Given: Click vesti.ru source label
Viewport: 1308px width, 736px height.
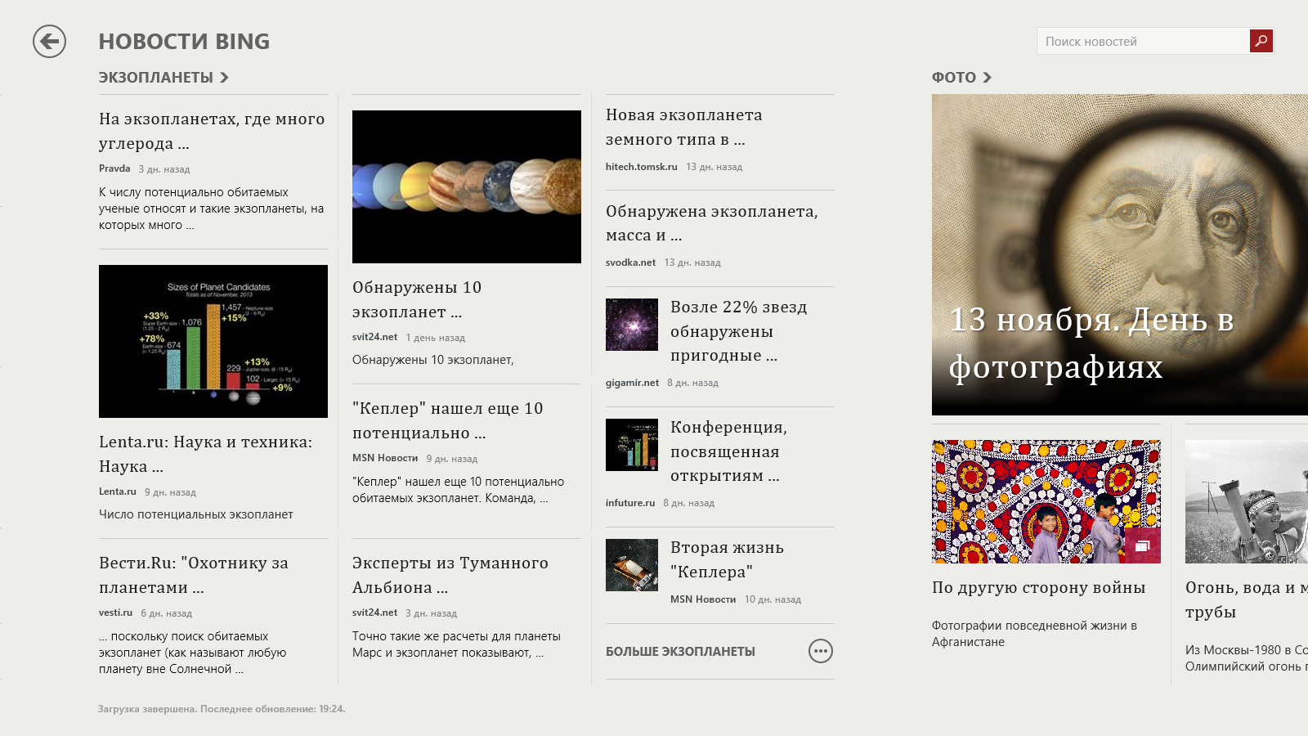Looking at the screenshot, I should pyautogui.click(x=115, y=613).
